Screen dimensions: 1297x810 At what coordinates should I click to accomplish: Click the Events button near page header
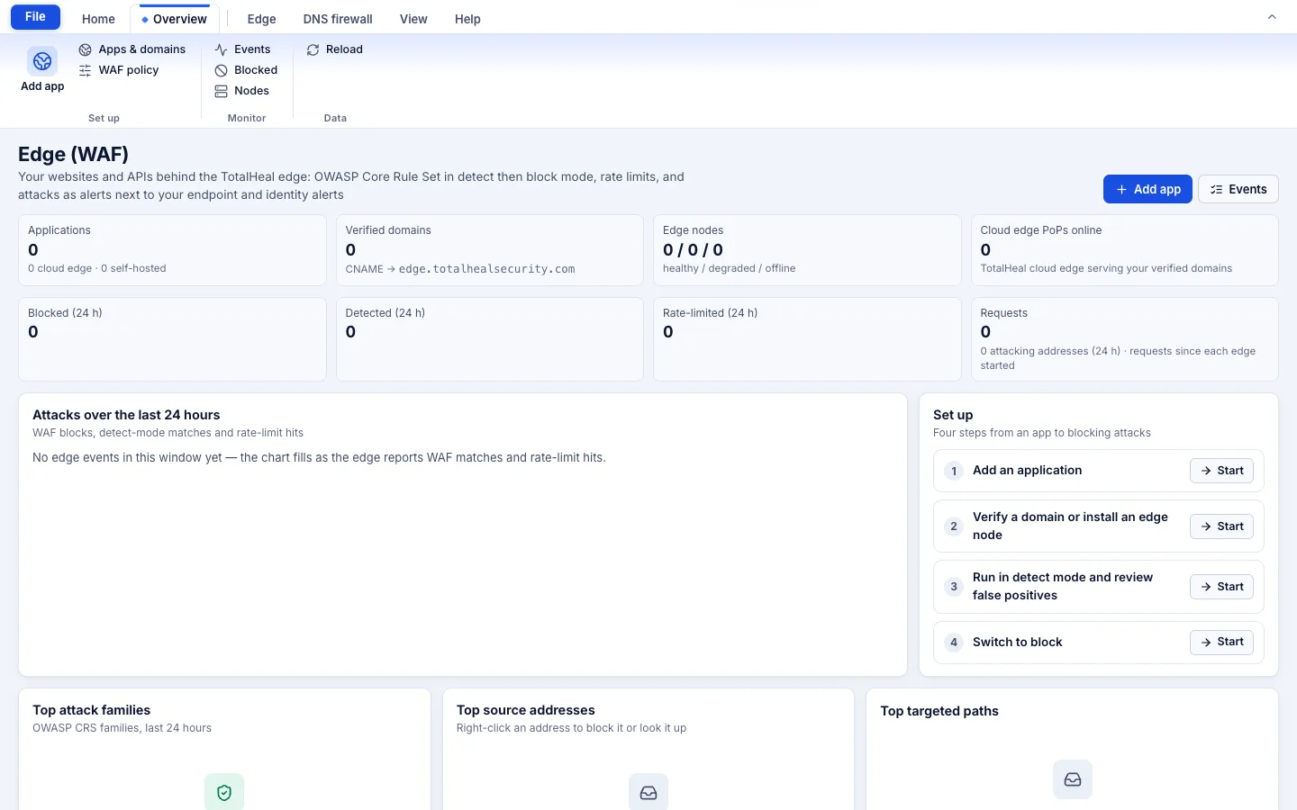(1238, 189)
